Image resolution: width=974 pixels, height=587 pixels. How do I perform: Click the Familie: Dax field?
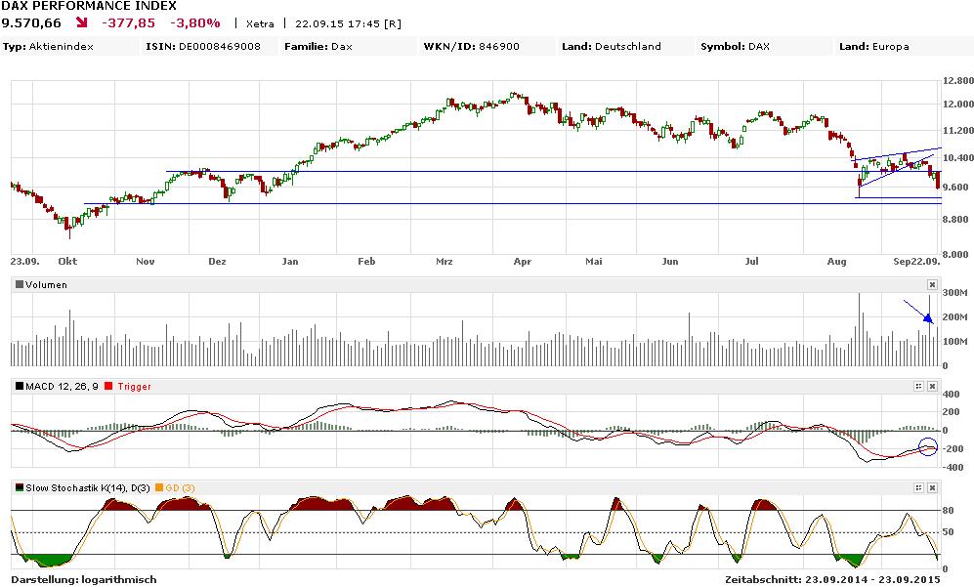[318, 47]
